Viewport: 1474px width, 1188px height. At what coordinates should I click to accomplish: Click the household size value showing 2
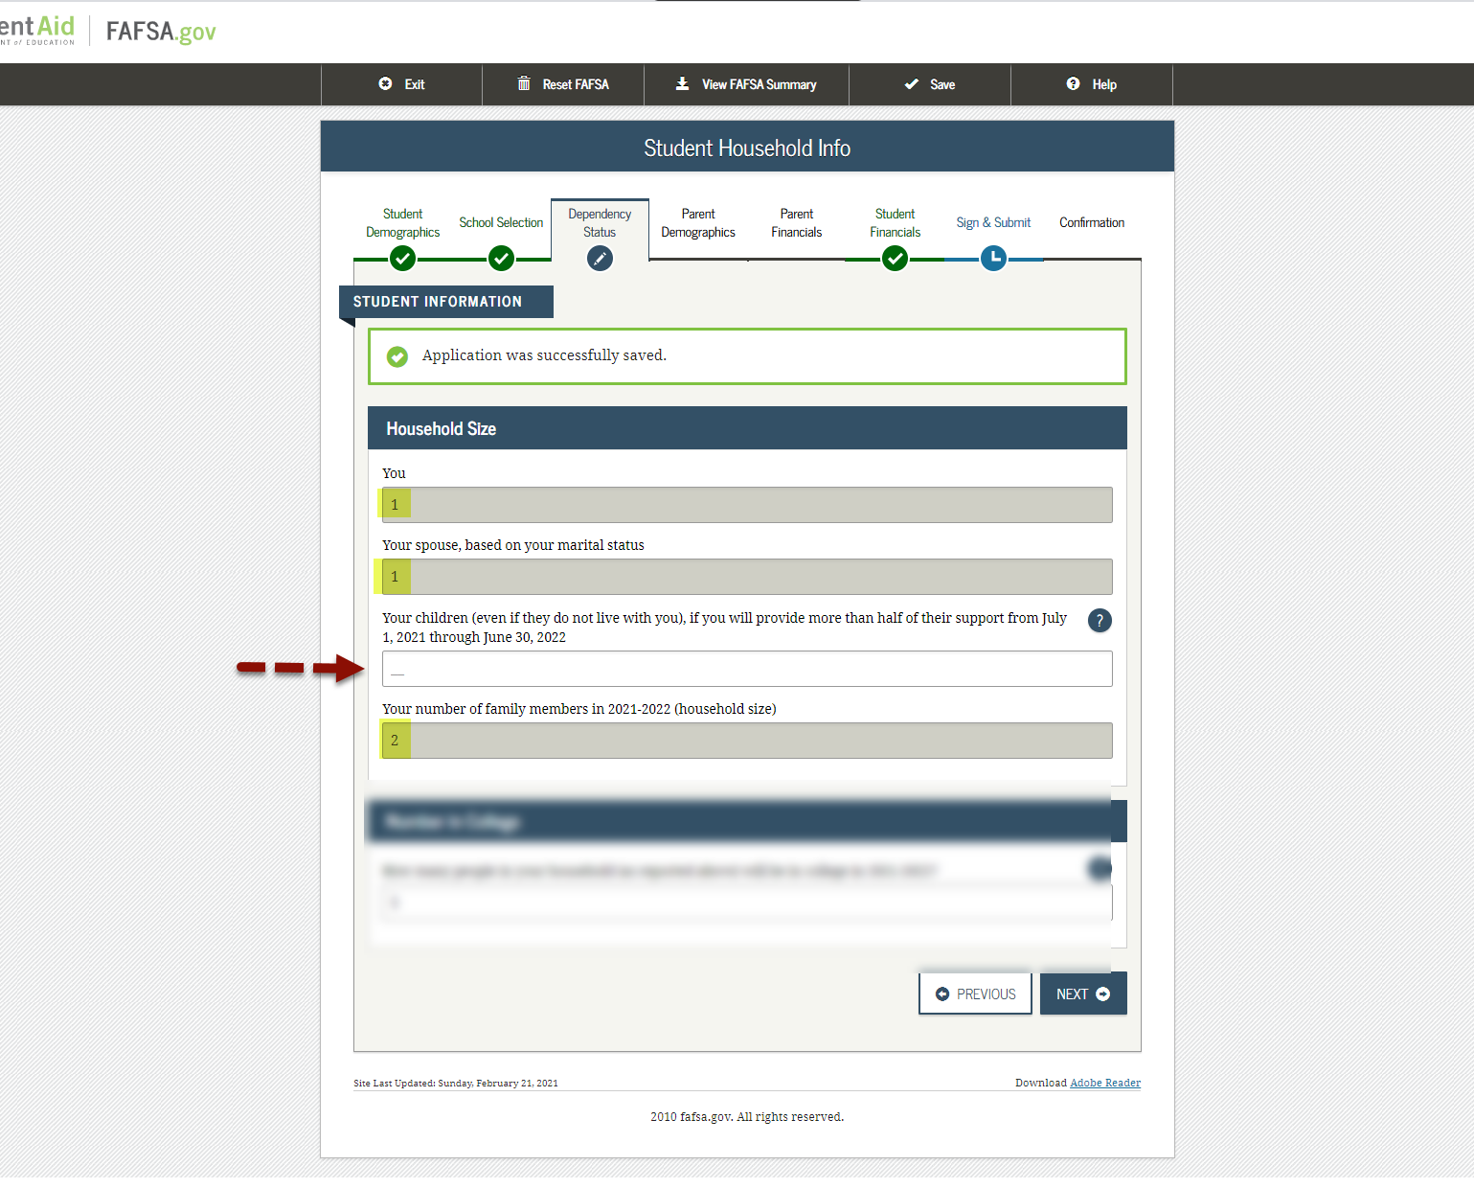point(395,740)
